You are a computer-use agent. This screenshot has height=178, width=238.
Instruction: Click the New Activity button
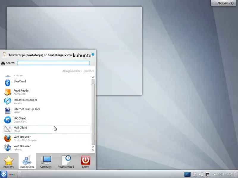pyautogui.click(x=223, y=3)
